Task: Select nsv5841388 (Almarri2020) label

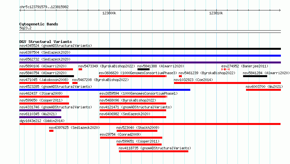Action: point(161,66)
